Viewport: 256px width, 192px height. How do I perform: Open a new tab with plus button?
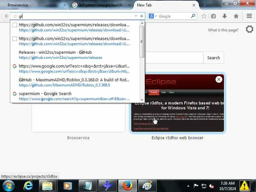click(x=204, y=5)
